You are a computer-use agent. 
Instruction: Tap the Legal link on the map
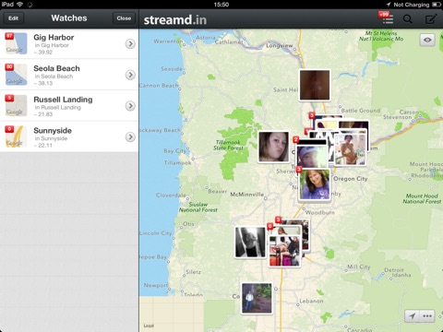click(149, 326)
